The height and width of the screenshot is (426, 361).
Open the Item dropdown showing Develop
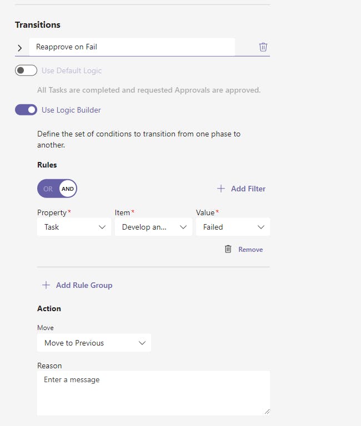(153, 227)
